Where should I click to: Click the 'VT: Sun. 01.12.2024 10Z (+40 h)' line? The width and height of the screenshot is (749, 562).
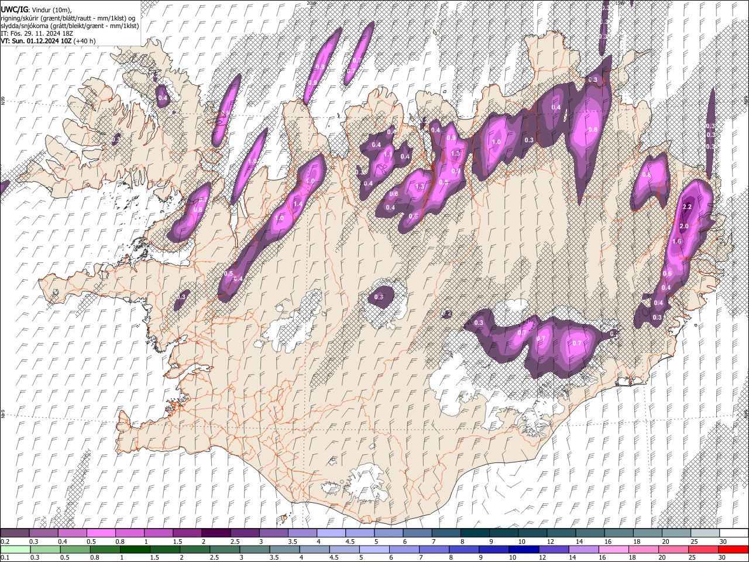click(x=48, y=41)
